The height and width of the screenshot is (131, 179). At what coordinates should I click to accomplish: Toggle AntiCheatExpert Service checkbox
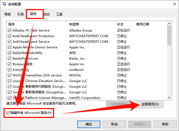pyautogui.click(x=10, y=42)
